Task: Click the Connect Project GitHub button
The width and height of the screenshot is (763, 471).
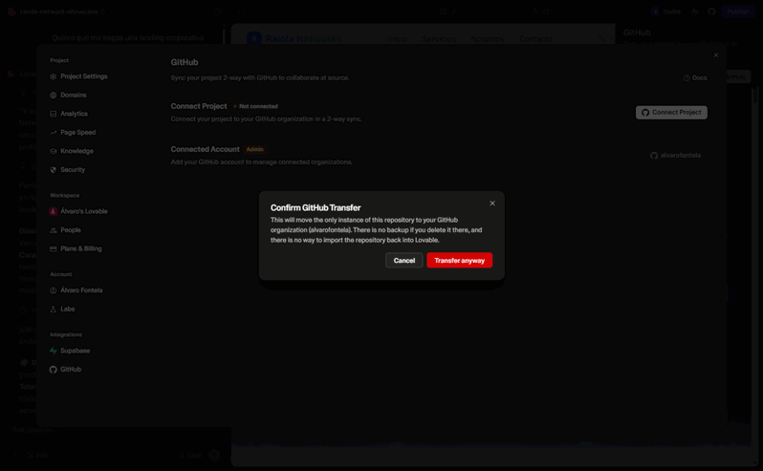Action: [671, 113]
